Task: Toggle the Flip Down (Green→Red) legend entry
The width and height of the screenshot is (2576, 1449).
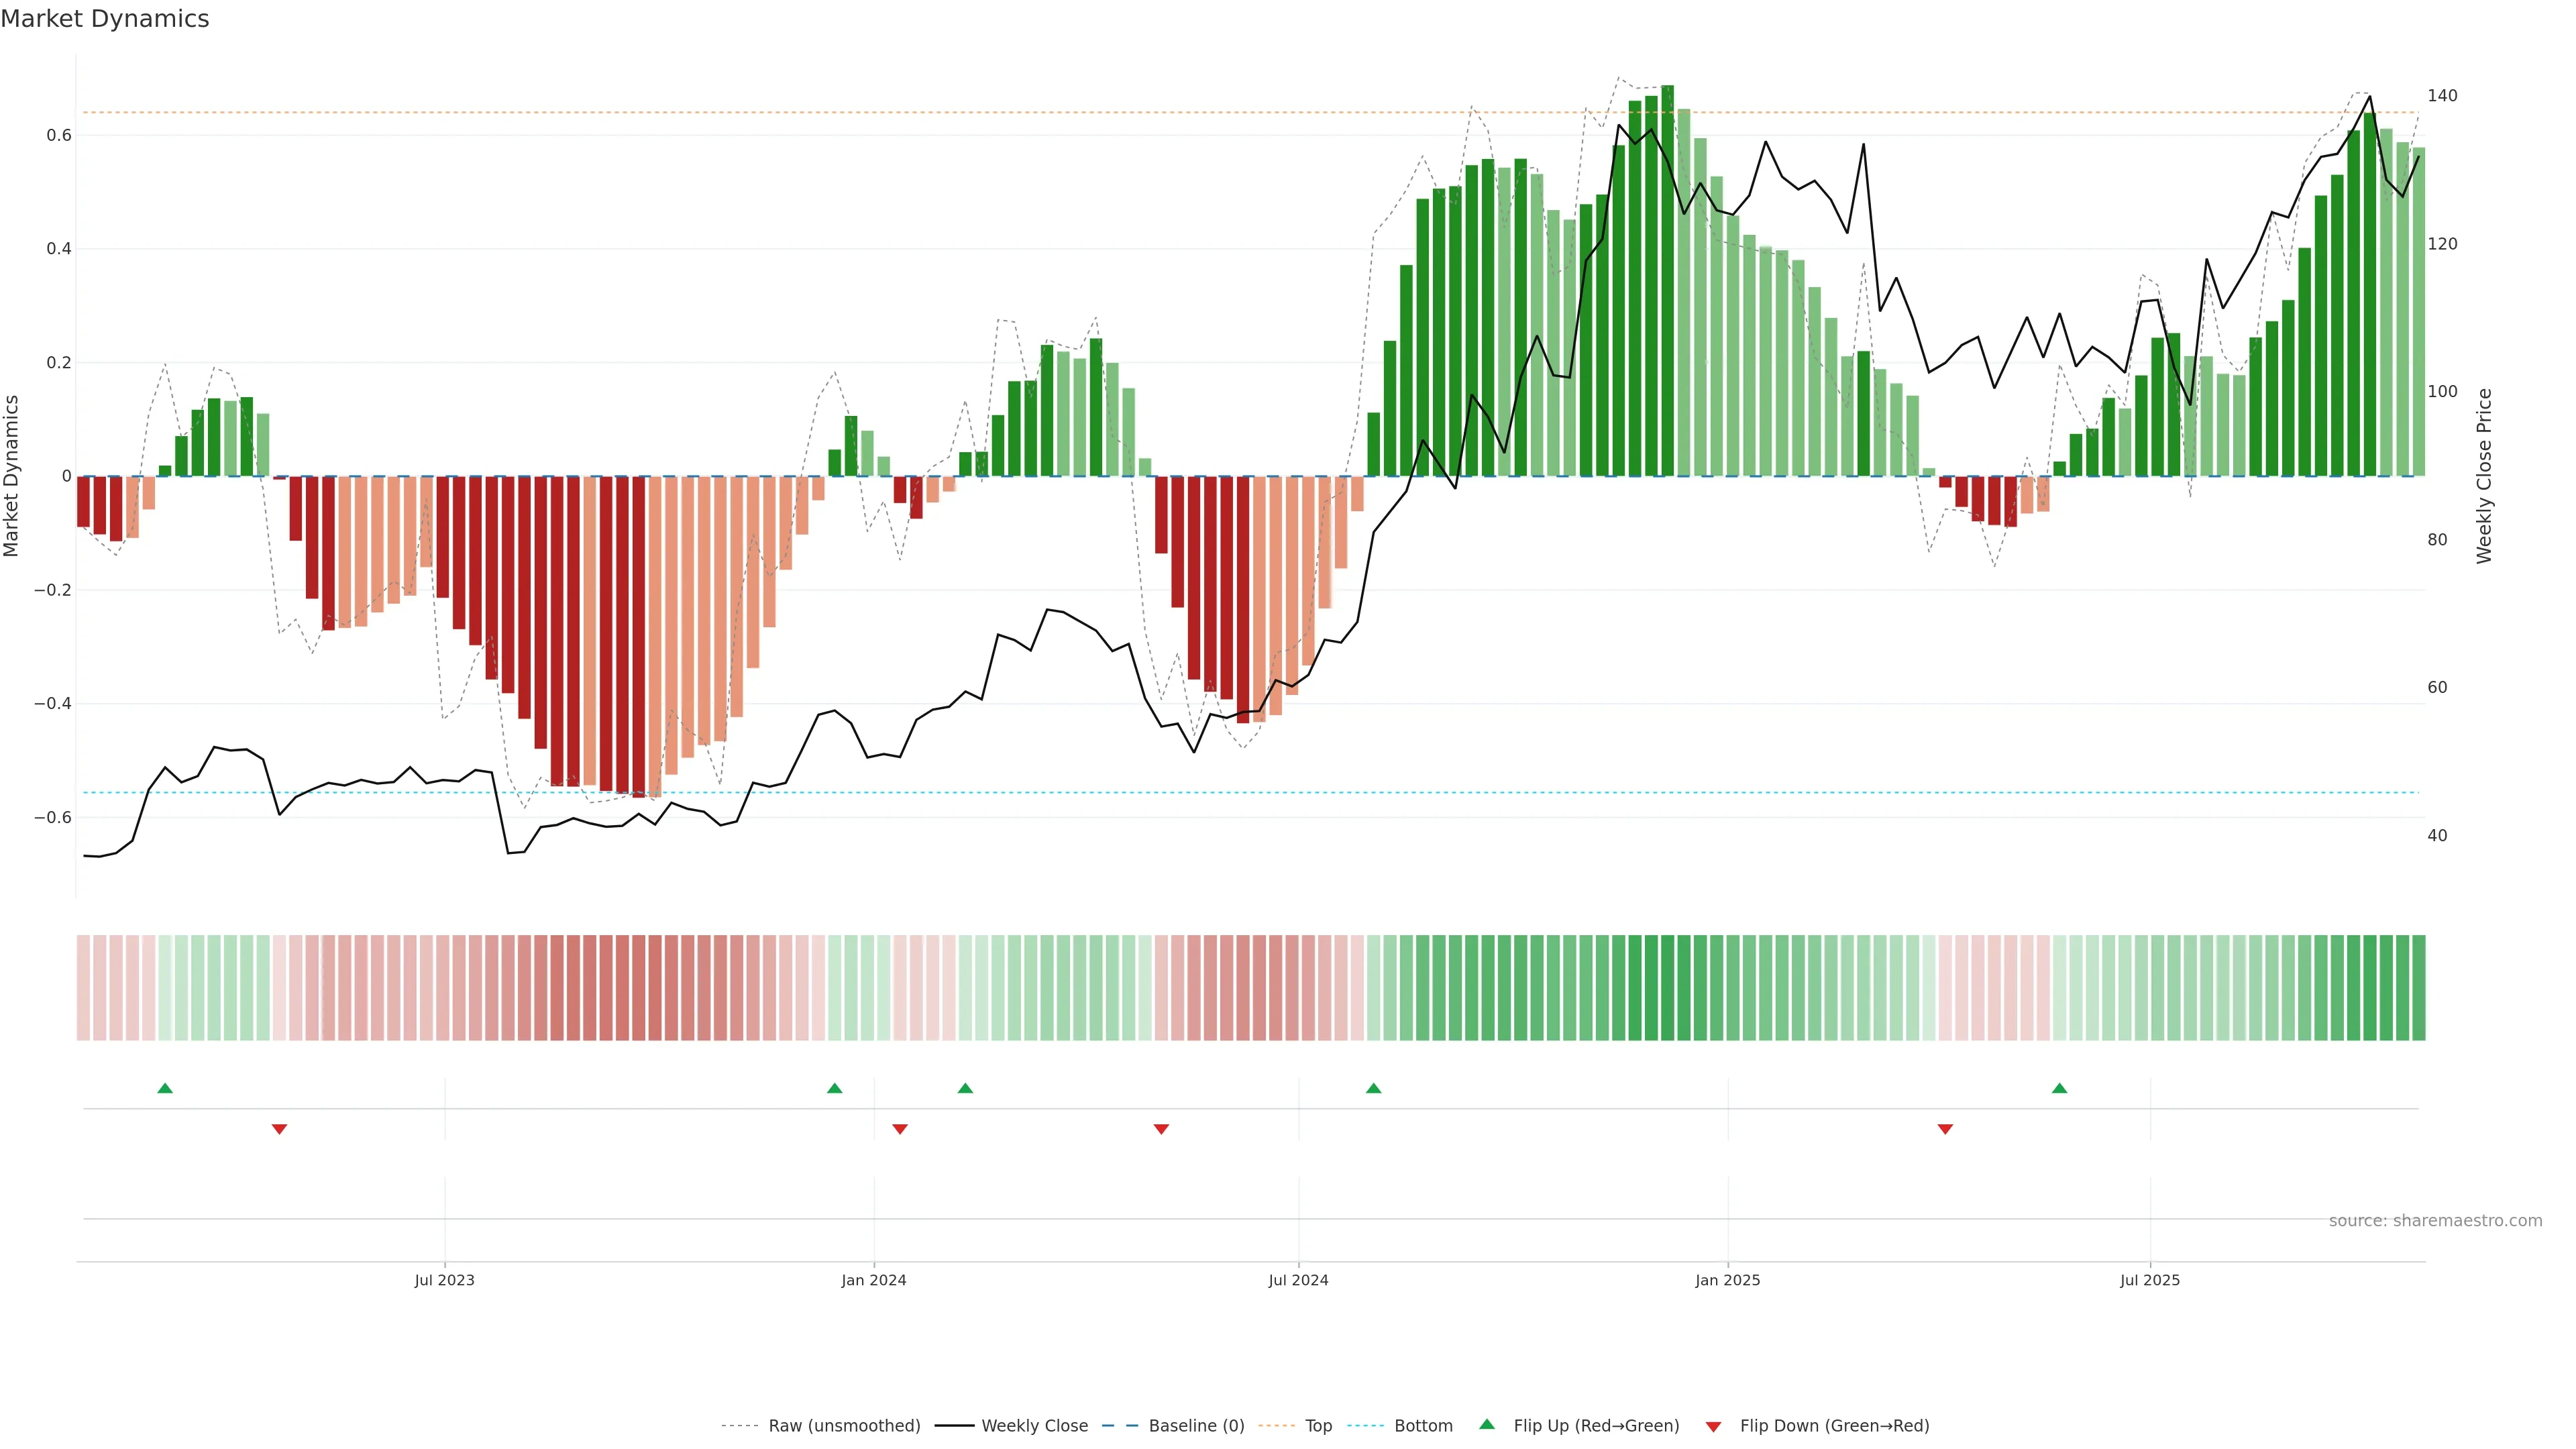Action: pyautogui.click(x=1834, y=1426)
